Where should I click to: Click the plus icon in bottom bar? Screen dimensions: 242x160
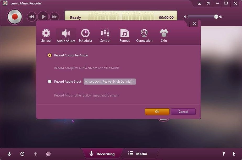36,154
